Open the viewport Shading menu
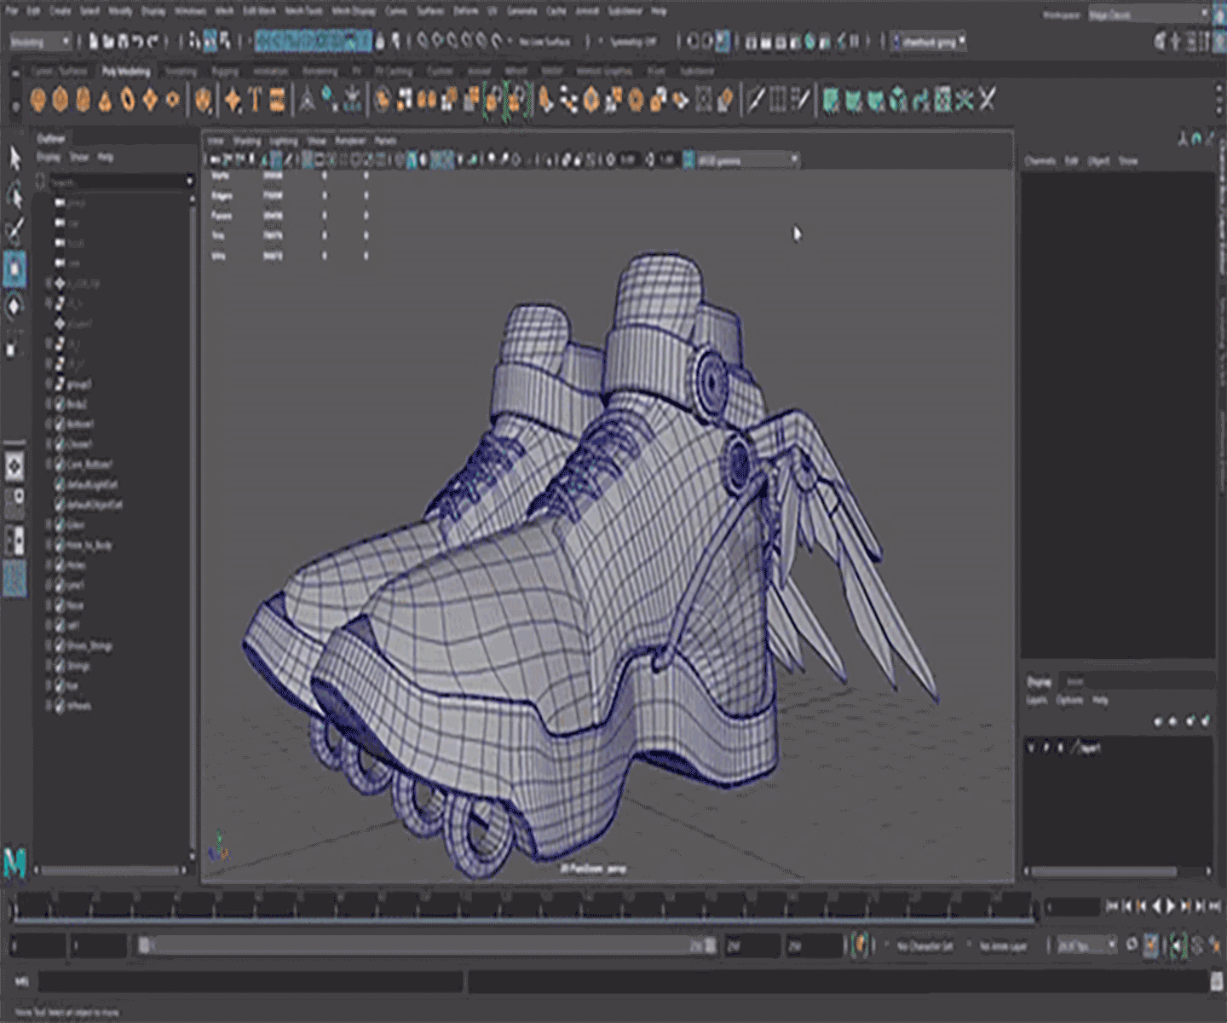 (x=246, y=141)
